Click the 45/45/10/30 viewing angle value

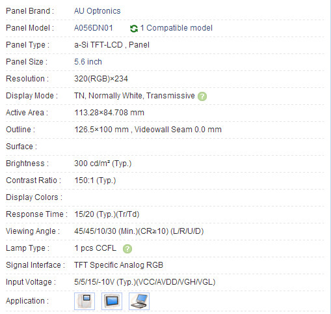point(139,231)
